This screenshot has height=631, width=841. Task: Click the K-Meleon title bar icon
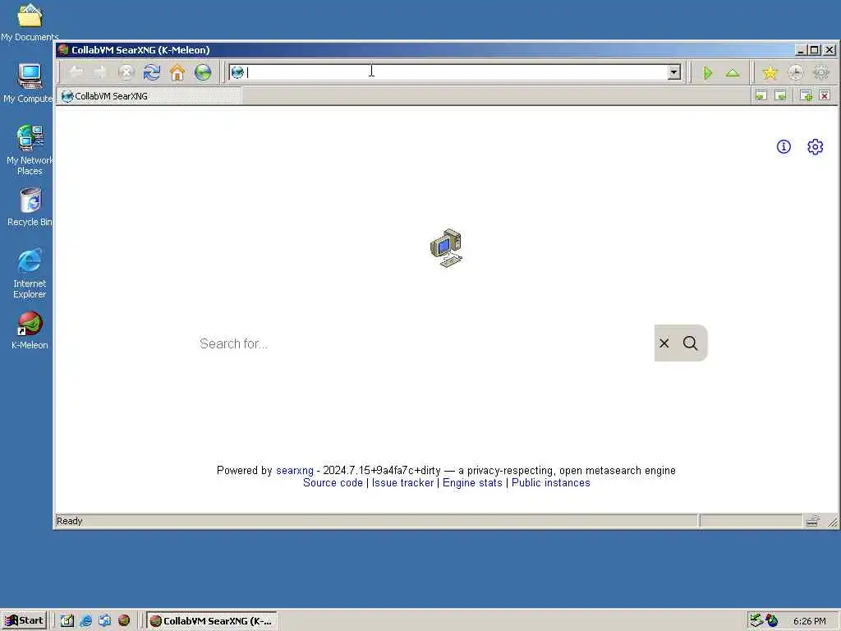64,50
